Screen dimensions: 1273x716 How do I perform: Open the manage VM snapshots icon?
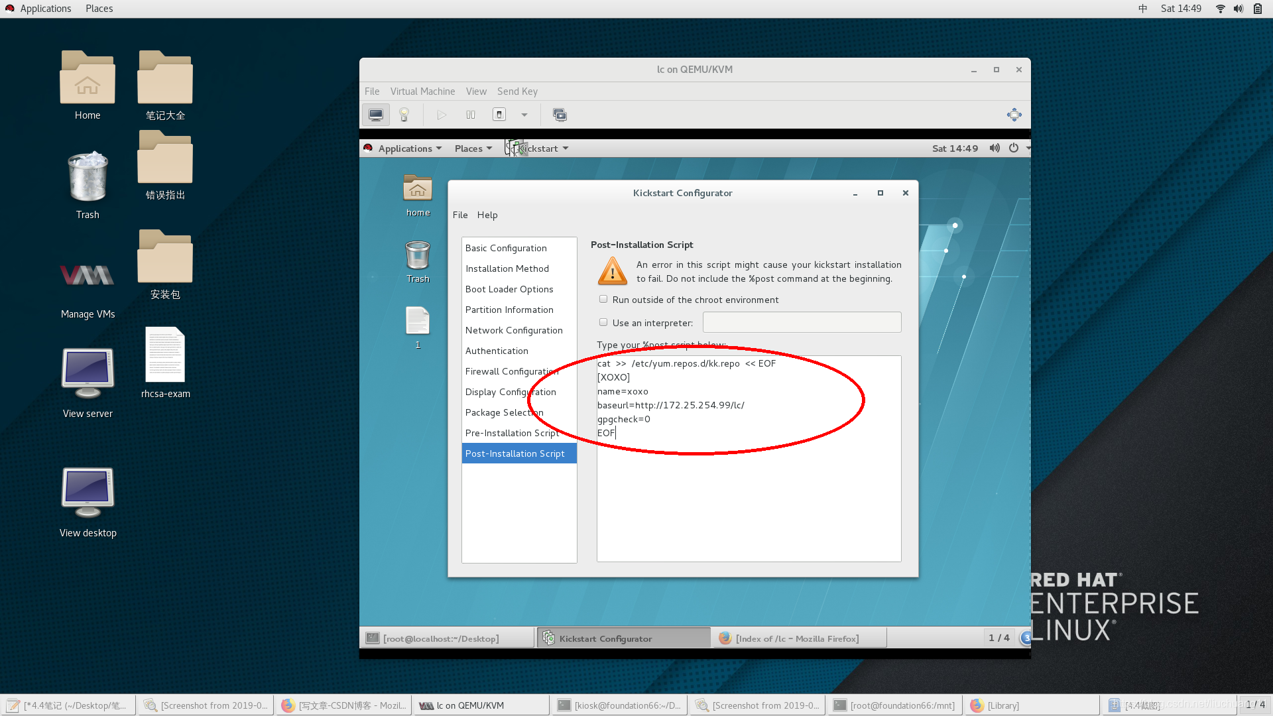point(560,115)
